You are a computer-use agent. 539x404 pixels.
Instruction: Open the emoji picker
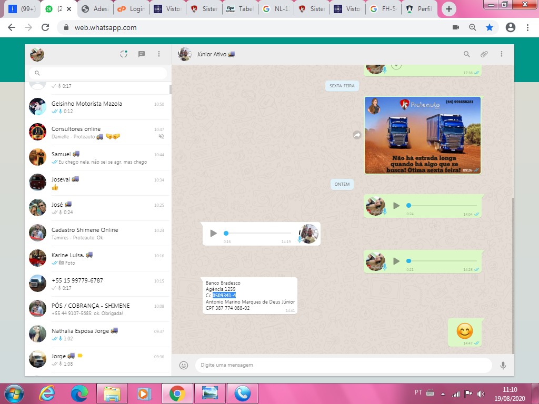(x=184, y=365)
